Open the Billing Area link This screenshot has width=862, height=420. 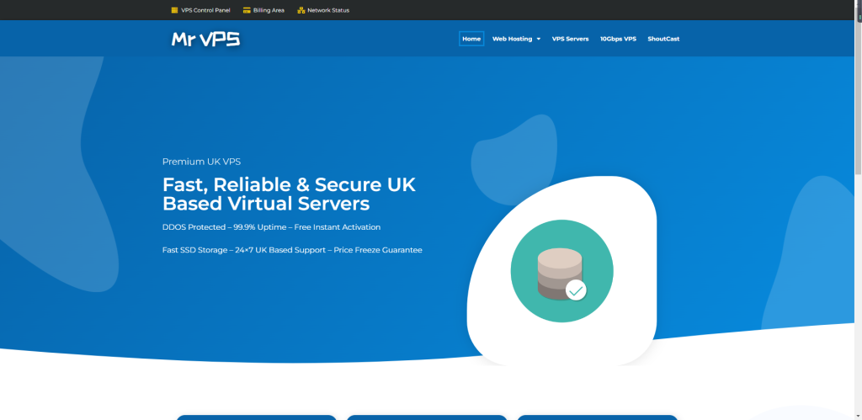269,10
